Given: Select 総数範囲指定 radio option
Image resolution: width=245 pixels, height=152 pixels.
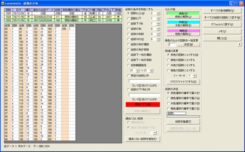Looking at the screenshot, I should [x=128, y=65].
